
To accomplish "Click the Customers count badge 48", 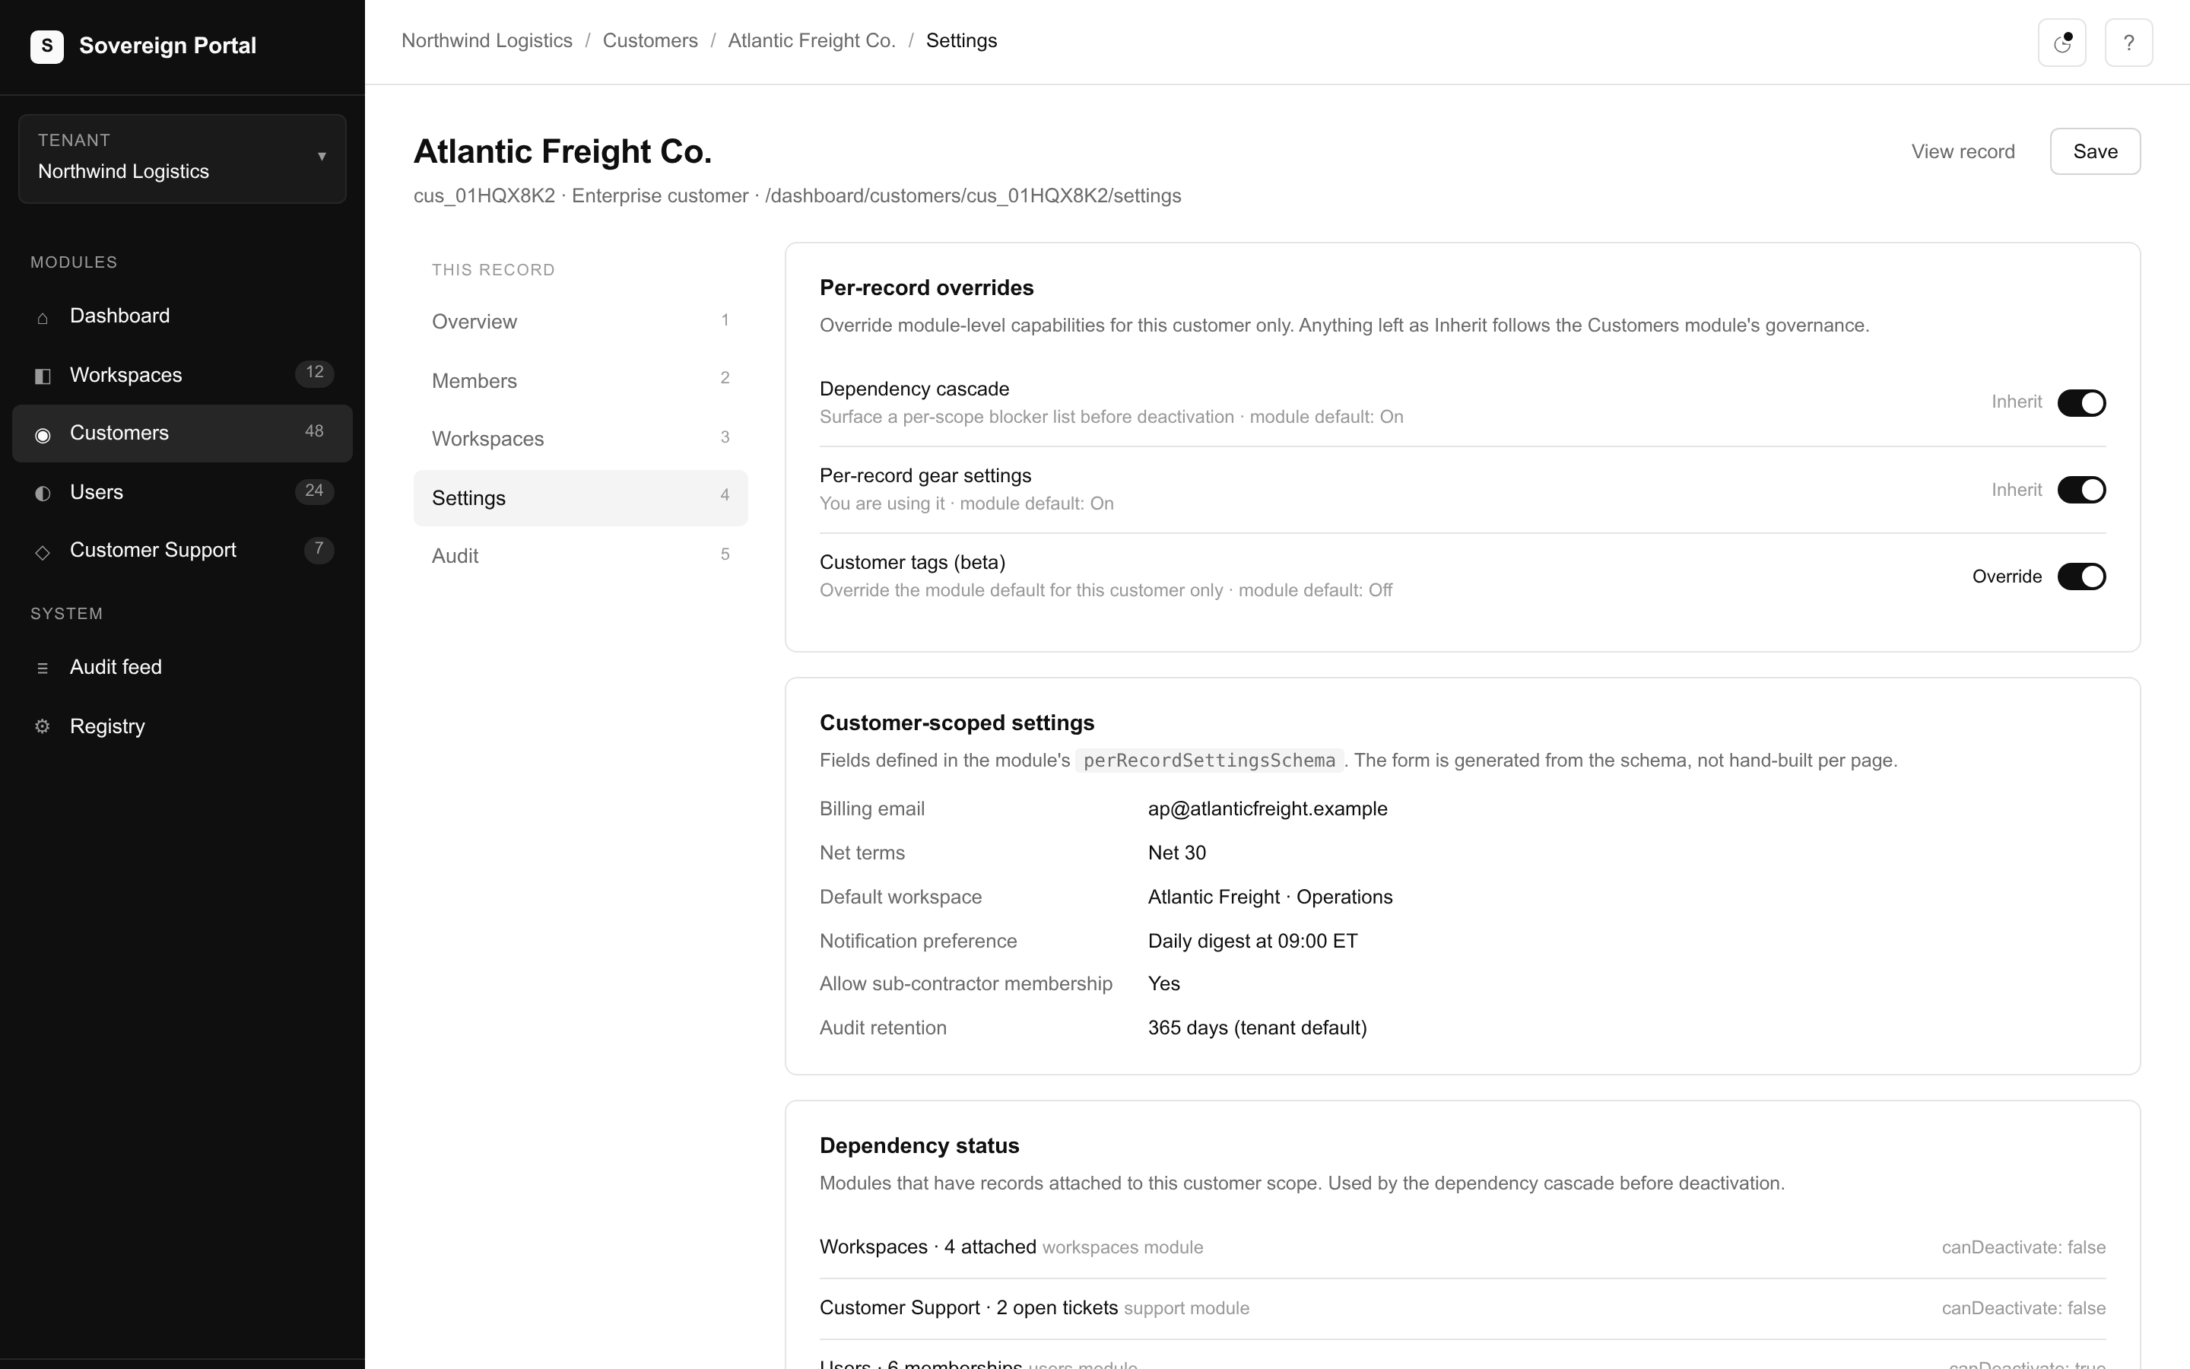I will [x=314, y=432].
